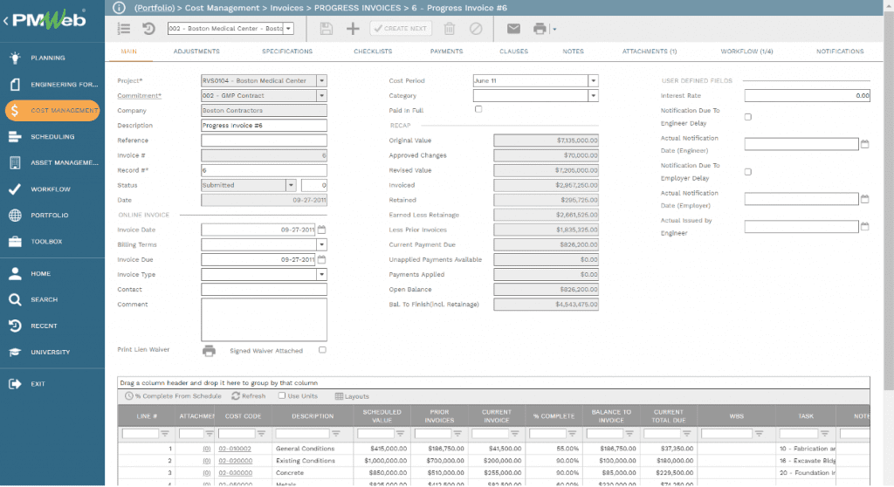The width and height of the screenshot is (894, 487).
Task: Switch to the Specifications tab
Action: [x=286, y=51]
